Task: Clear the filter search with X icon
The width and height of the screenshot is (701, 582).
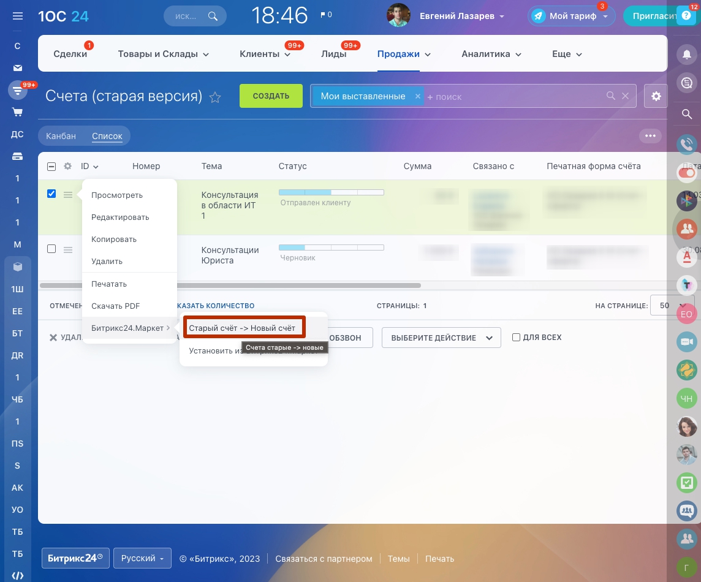Action: 626,96
